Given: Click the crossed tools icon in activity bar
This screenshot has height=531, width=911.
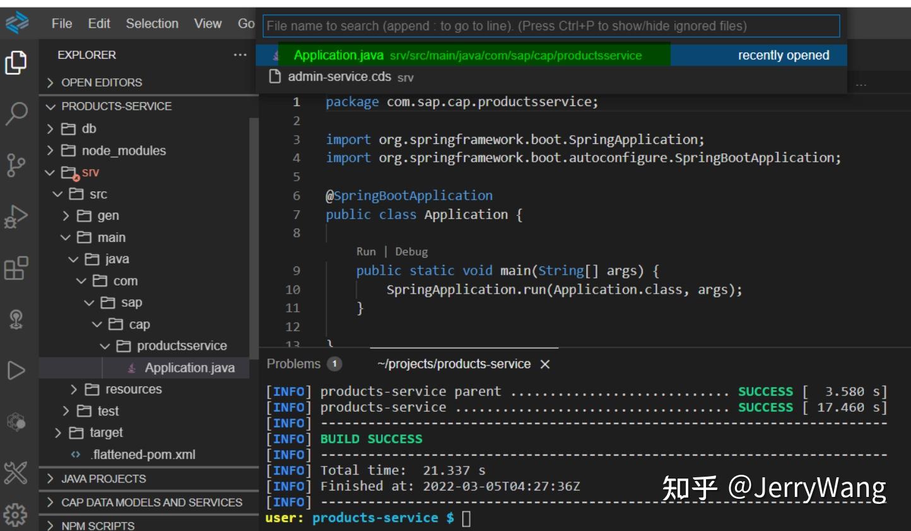Looking at the screenshot, I should 16,472.
